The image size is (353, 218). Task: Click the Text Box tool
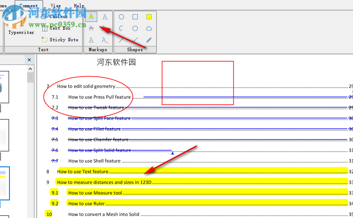56,28
